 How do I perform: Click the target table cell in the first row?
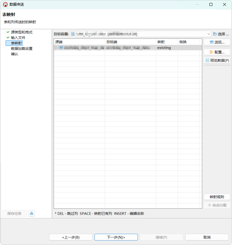(x=130, y=48)
